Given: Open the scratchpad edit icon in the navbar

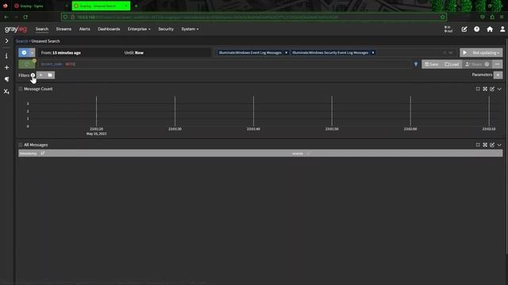Looking at the screenshot, I should pyautogui.click(x=464, y=29).
